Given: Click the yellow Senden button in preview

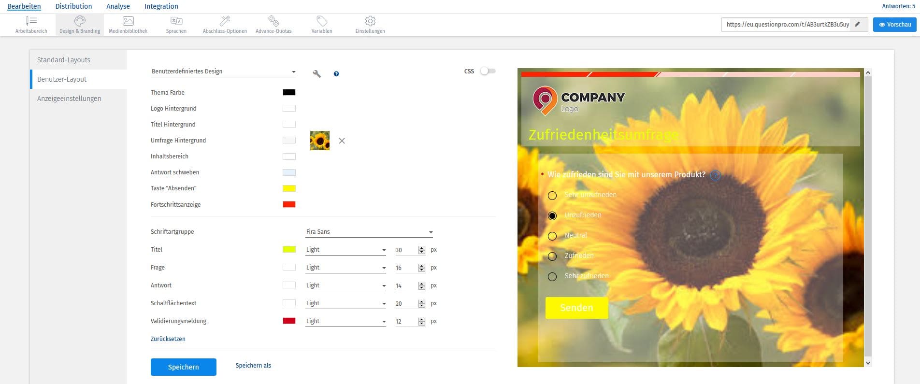Looking at the screenshot, I should [576, 308].
